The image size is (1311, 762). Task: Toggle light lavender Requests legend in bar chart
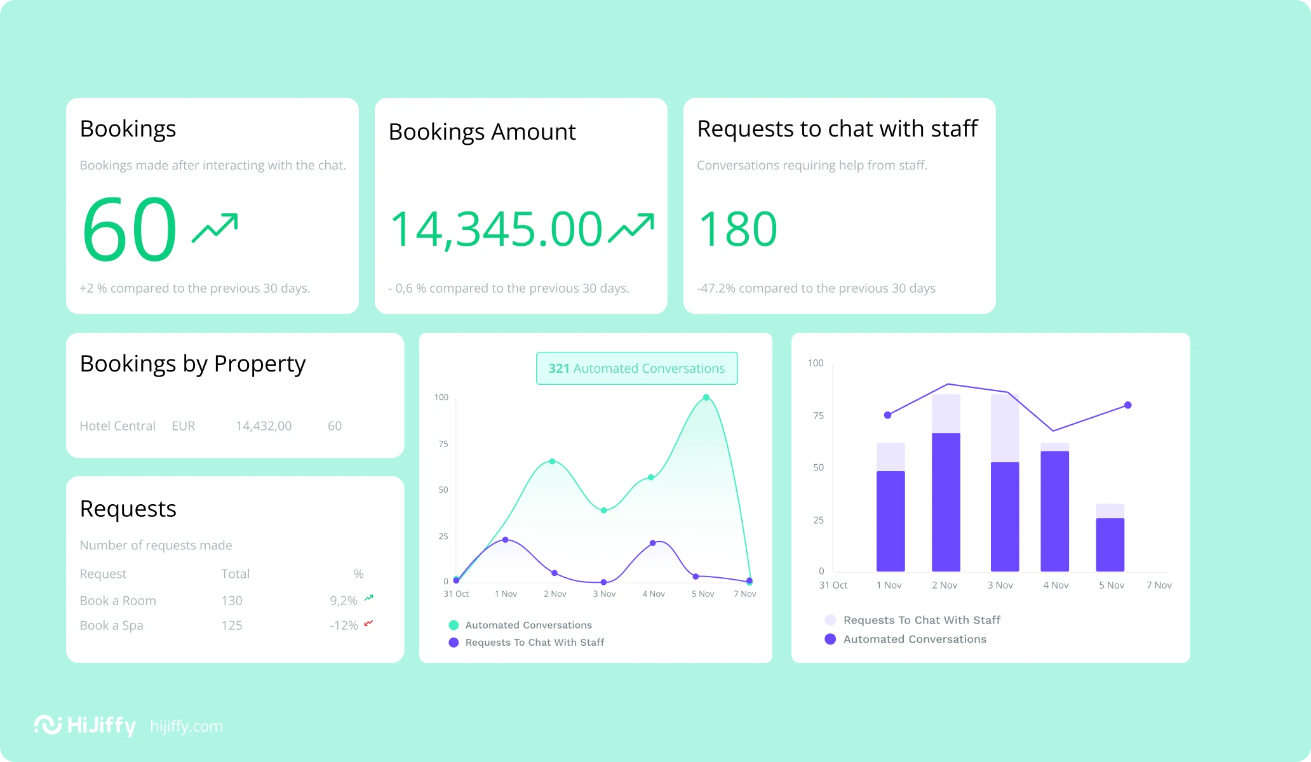(830, 620)
